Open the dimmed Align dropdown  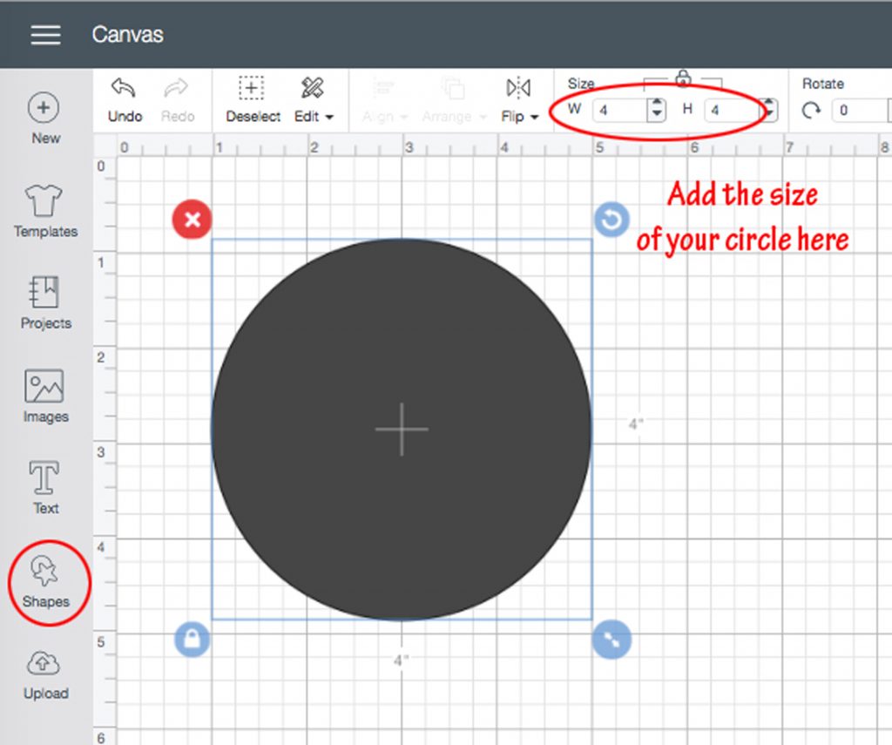[x=384, y=100]
